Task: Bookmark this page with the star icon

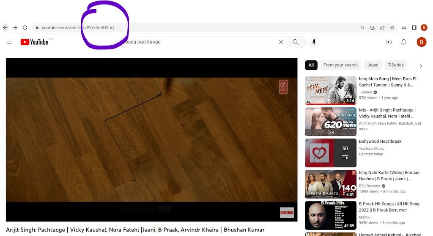Action: [x=392, y=27]
